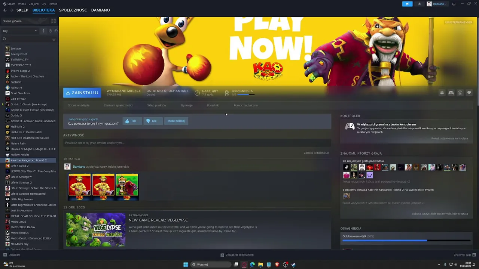Click the Nie thumbs-down button
The height and width of the screenshot is (269, 479).
(x=153, y=121)
